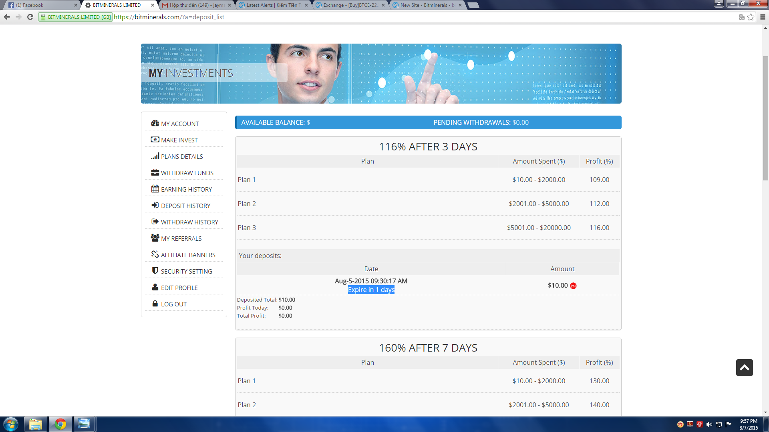Reload the page using the refresh button
This screenshot has height=432, width=769.
coord(30,17)
